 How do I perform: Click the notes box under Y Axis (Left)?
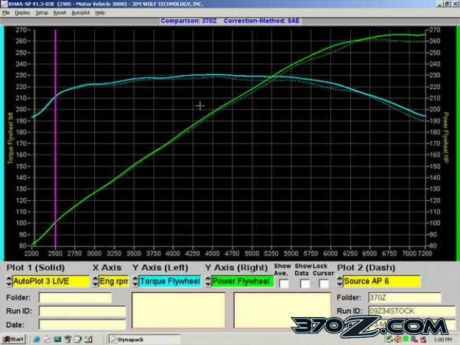tap(179, 310)
